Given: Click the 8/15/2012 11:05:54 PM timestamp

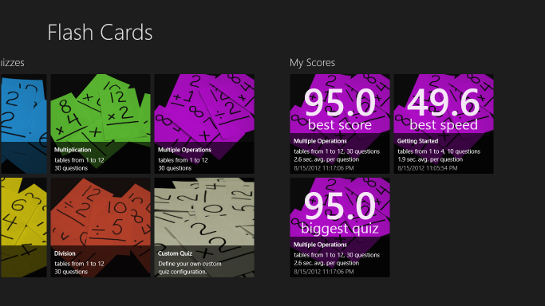Looking at the screenshot, I should pyautogui.click(x=428, y=168).
